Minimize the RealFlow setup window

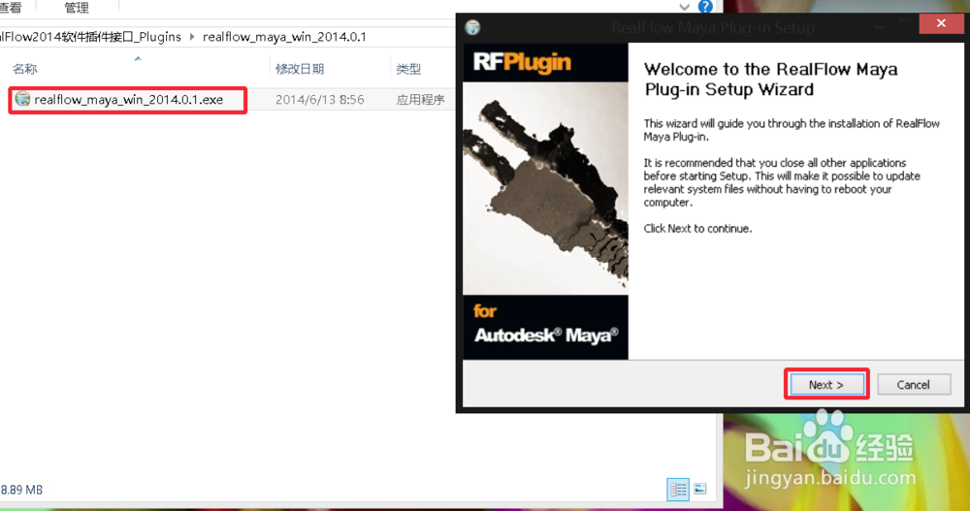click(x=880, y=26)
